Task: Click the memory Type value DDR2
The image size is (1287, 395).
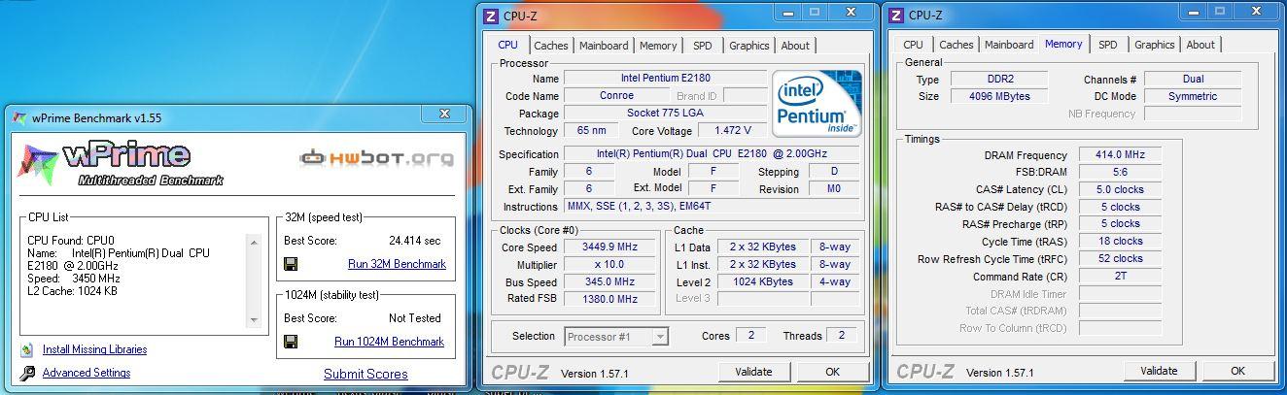Action: coord(999,79)
